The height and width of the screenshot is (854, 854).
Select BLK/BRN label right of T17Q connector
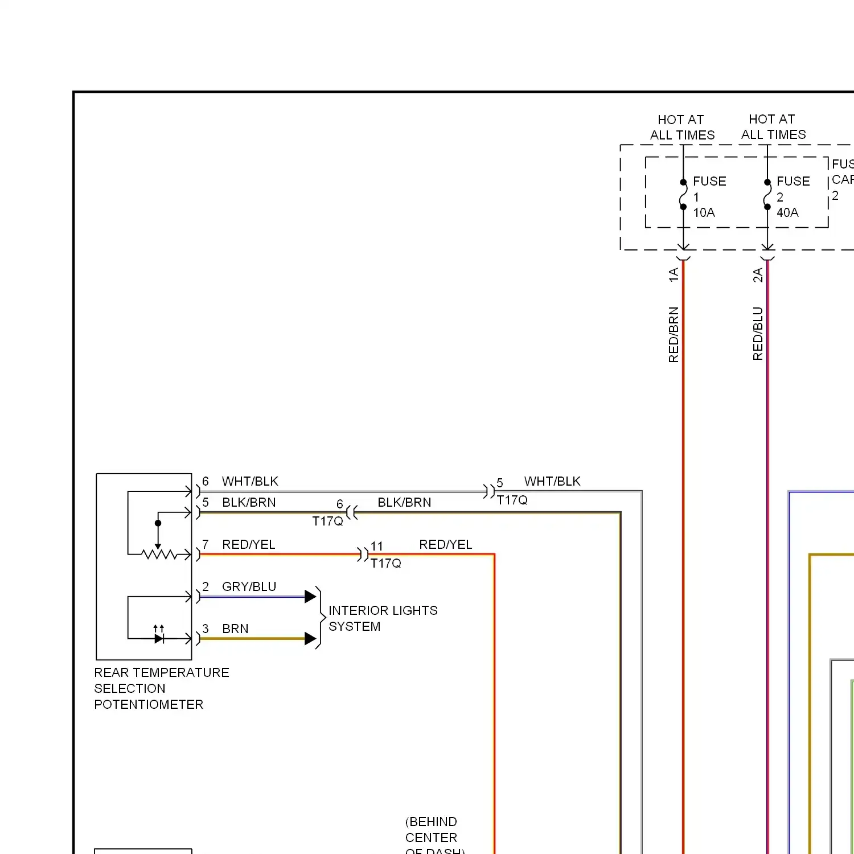click(404, 502)
